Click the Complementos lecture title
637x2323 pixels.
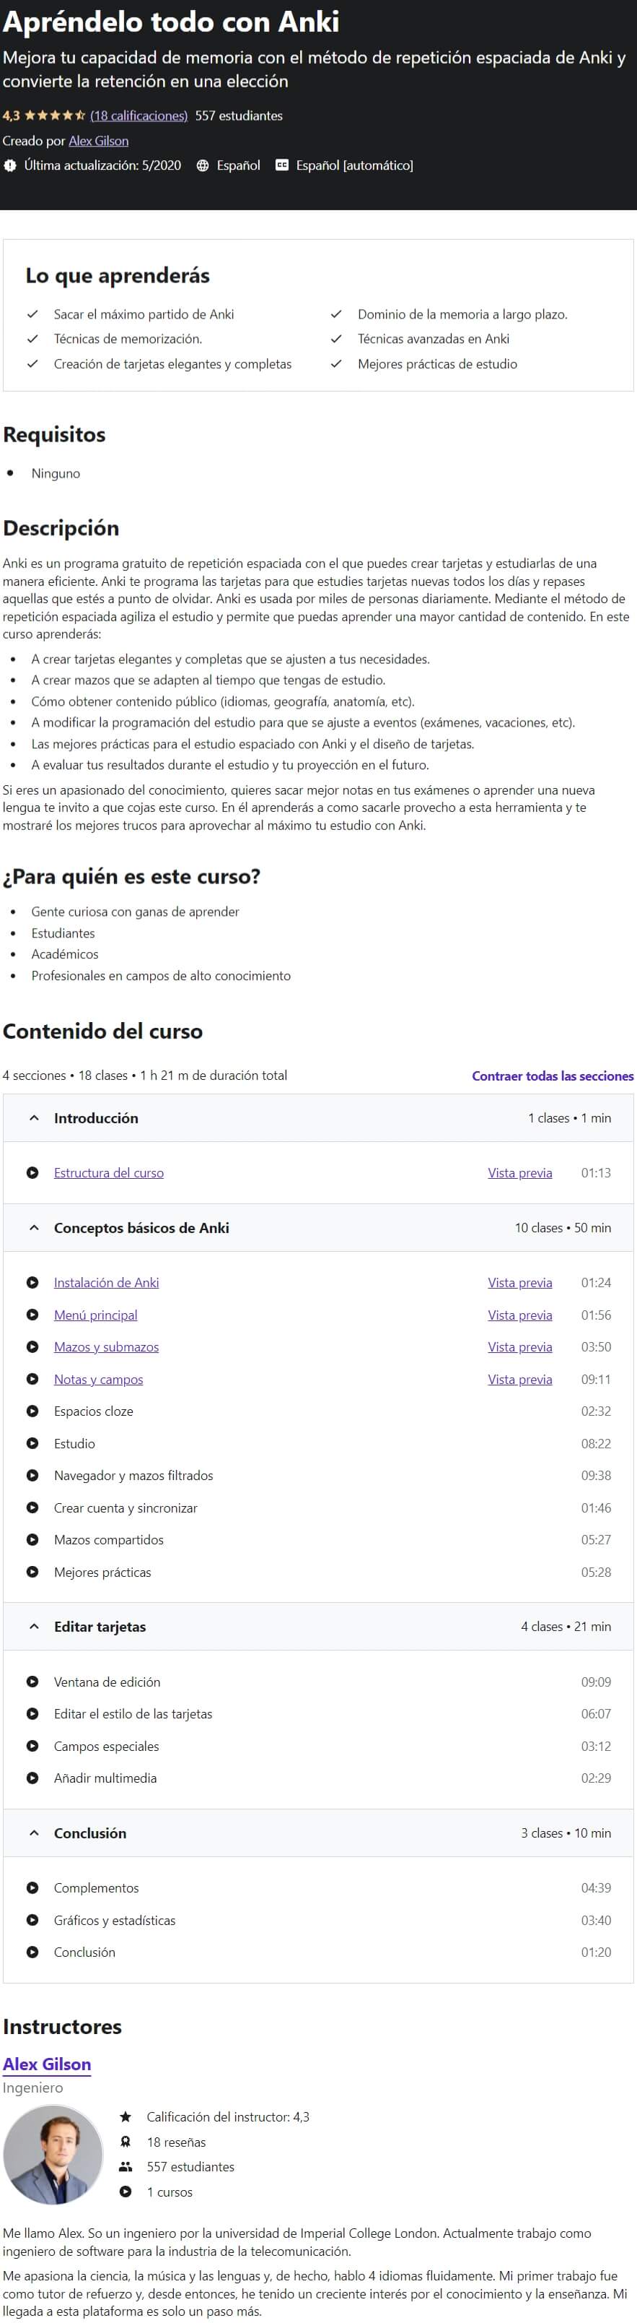(97, 1887)
